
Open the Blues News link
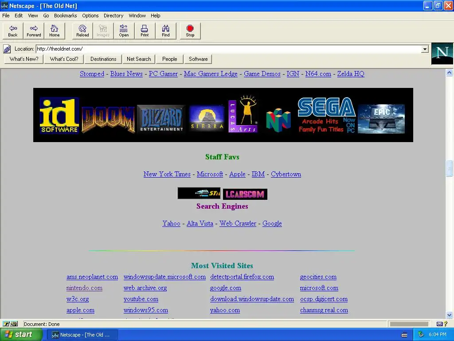(x=126, y=74)
